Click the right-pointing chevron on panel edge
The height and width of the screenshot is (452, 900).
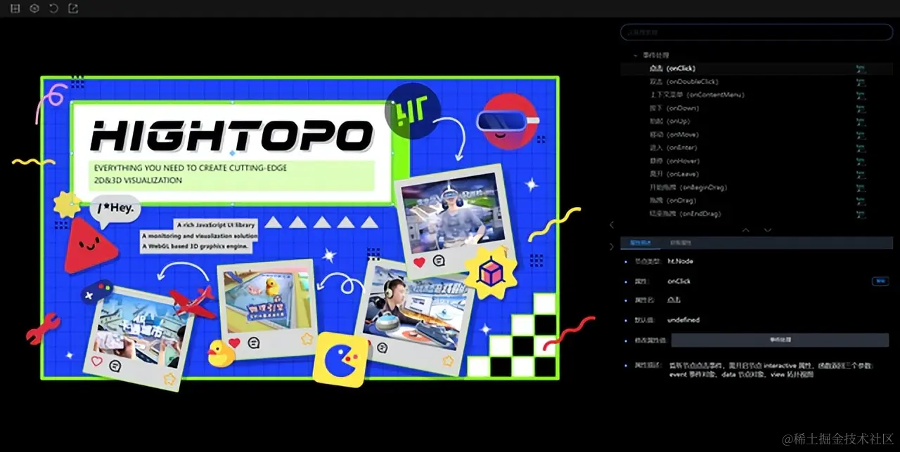point(611,246)
